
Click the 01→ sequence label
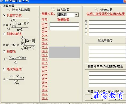tap(45, 24)
